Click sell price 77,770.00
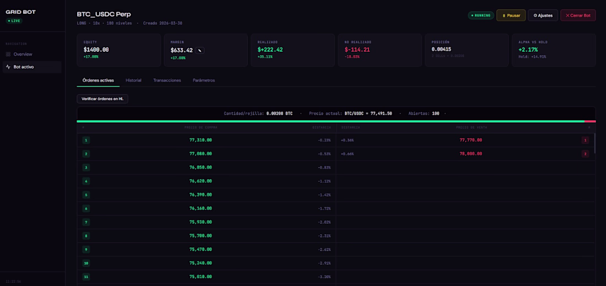Image resolution: width=606 pixels, height=286 pixels. [470, 141]
